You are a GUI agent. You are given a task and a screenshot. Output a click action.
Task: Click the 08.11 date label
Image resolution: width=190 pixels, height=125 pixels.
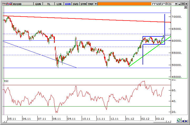tap(57, 119)
